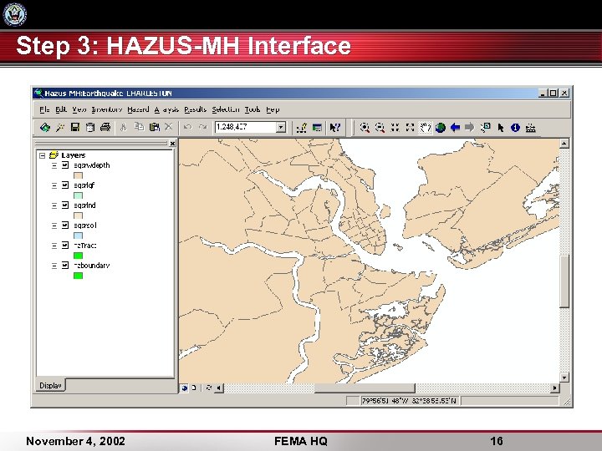Collapse the eqawdepth layer legend
The height and width of the screenshot is (451, 602).
pos(54,165)
